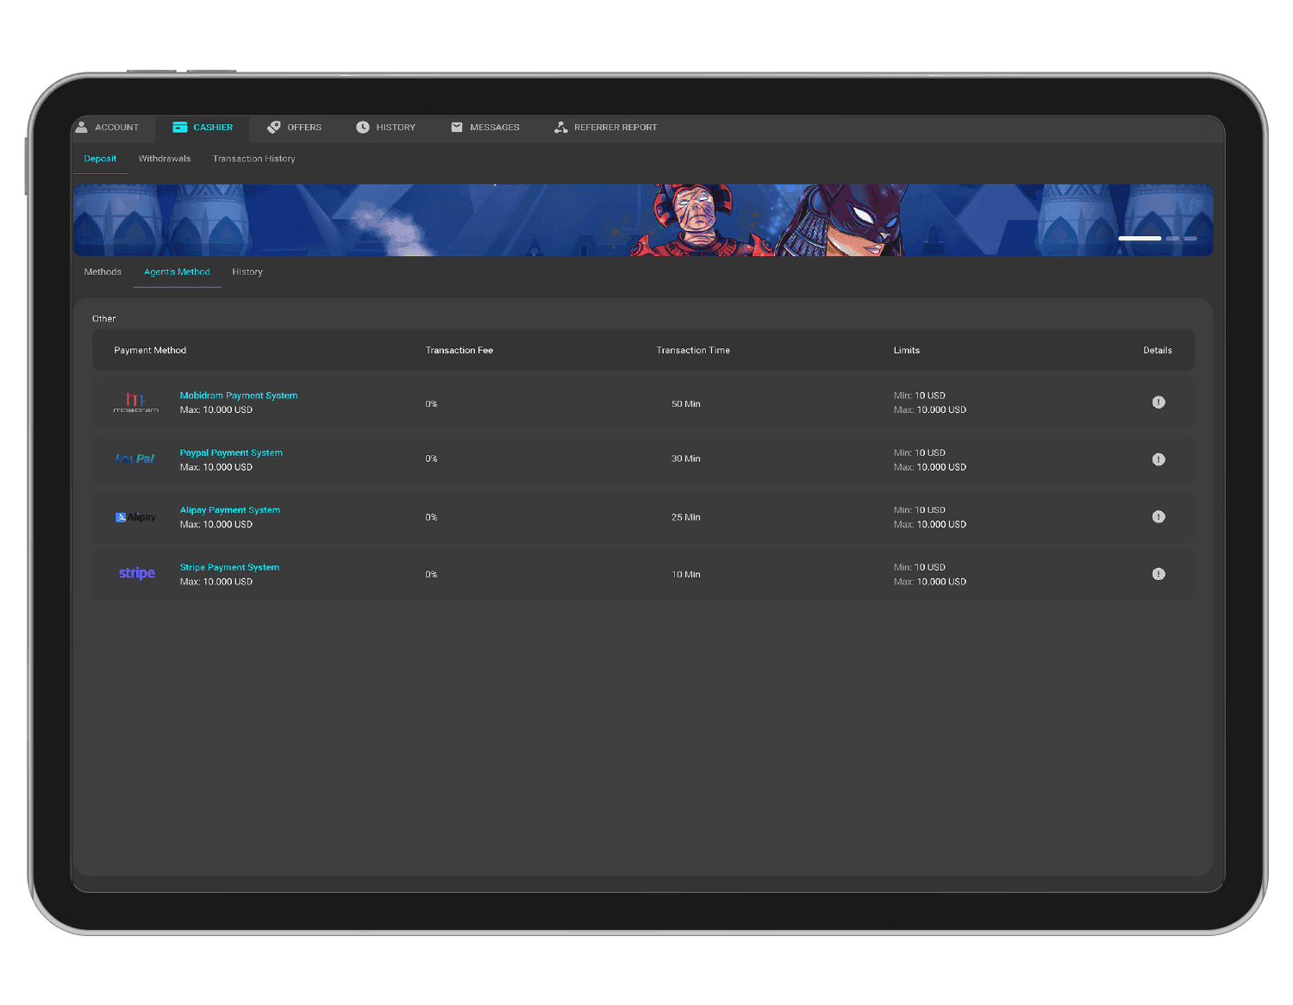
Task: Open details info icon for Paypal row
Action: click(1159, 459)
